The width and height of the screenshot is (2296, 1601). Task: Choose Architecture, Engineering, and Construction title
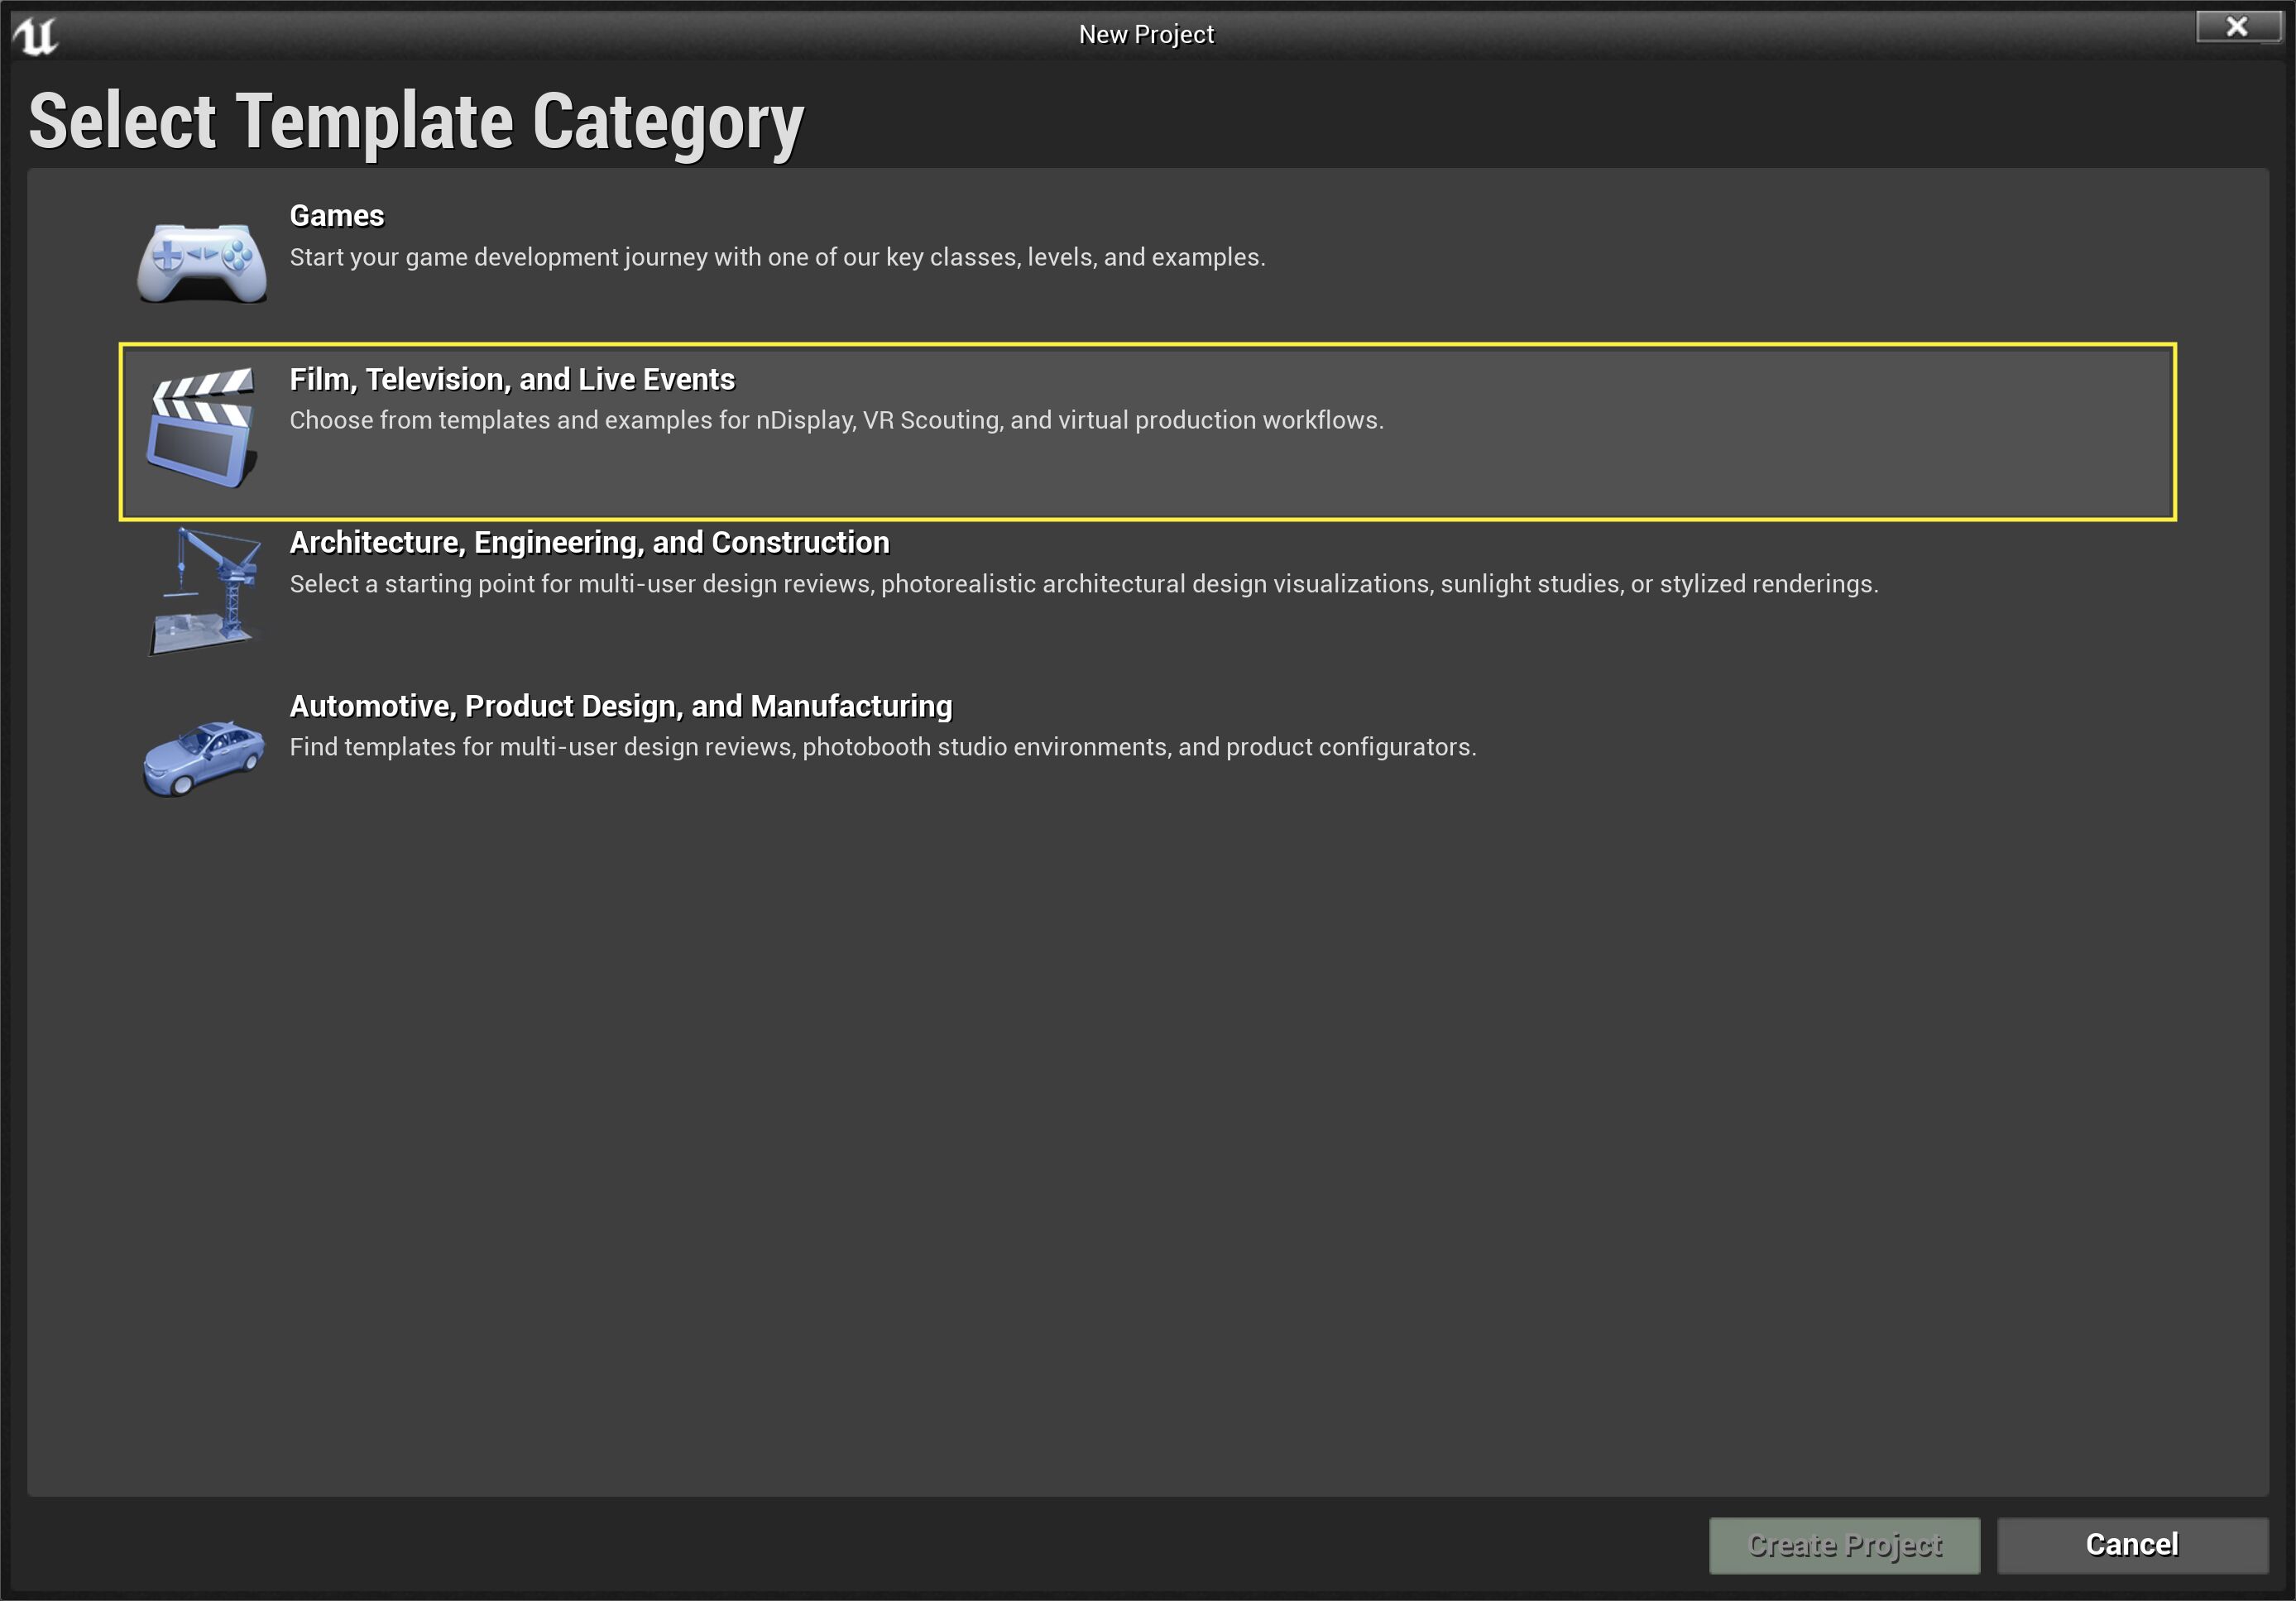pyautogui.click(x=589, y=543)
